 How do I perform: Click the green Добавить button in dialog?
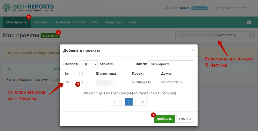[x=164, y=119]
